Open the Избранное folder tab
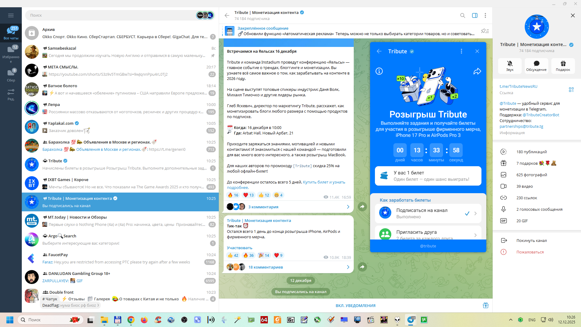This screenshot has width=581, height=327. 11,53
